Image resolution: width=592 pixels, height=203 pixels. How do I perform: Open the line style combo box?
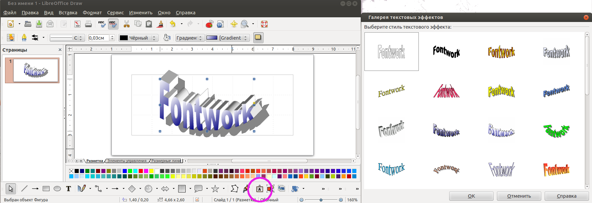coord(67,38)
